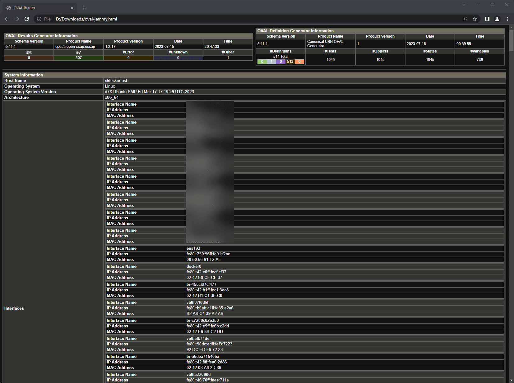Click the host name cldockertest
The width and height of the screenshot is (514, 383).
[x=116, y=81]
